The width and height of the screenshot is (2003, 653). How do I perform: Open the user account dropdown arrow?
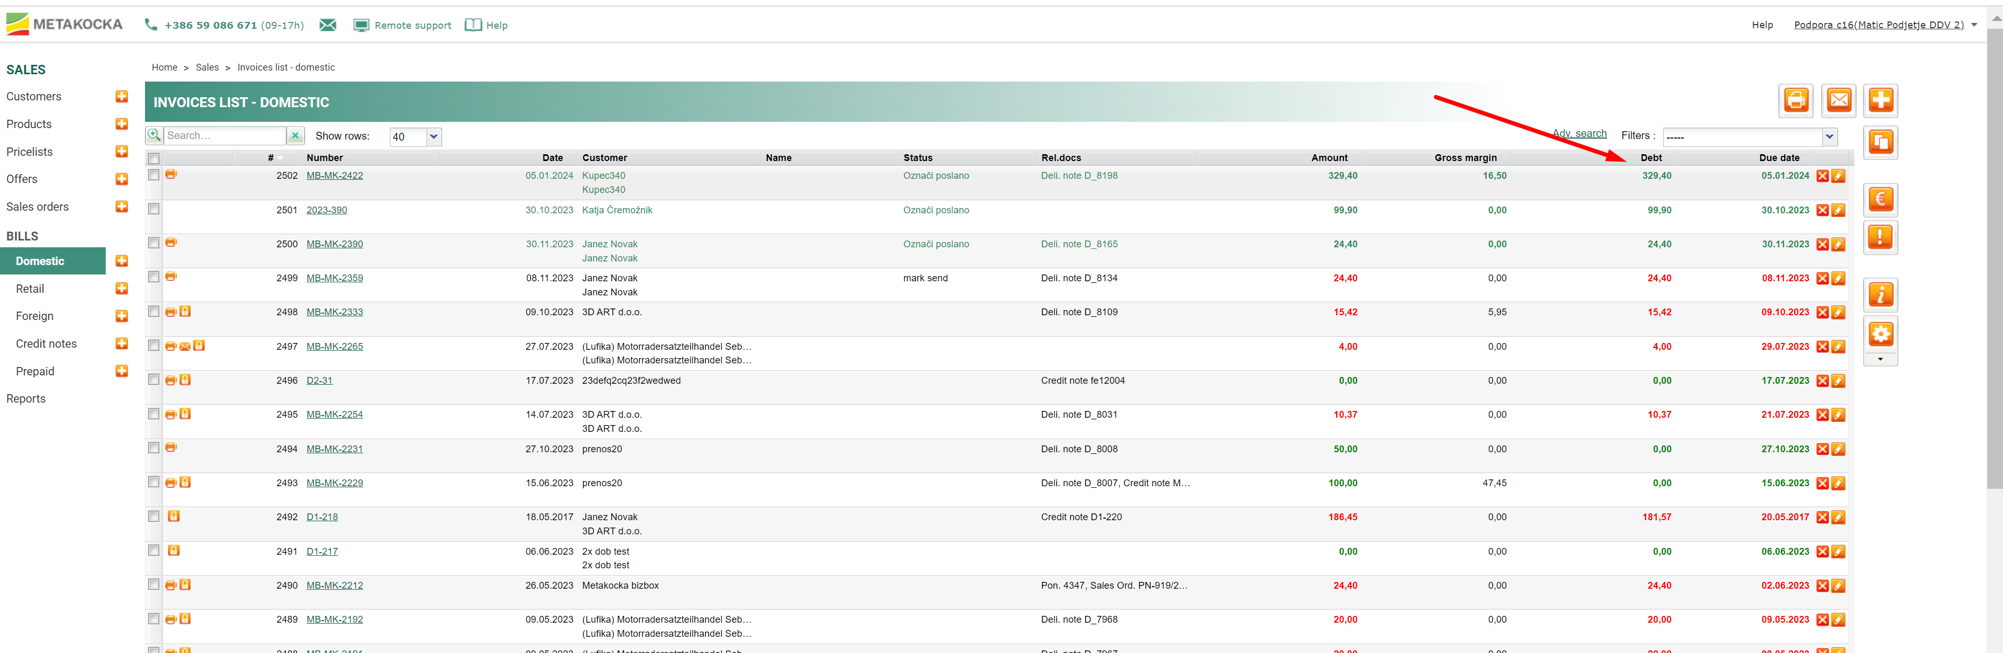1974,25
